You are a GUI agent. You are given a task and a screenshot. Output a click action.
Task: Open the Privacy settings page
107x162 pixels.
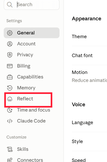tap(31, 55)
